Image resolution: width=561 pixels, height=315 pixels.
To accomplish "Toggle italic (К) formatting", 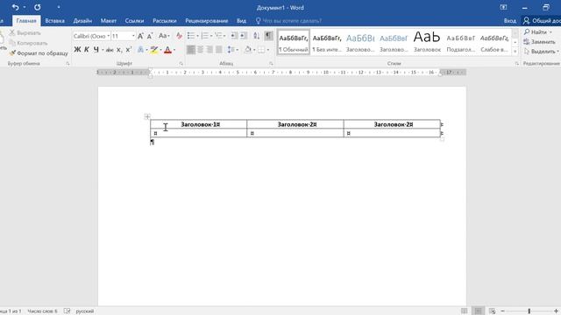I will click(87, 50).
